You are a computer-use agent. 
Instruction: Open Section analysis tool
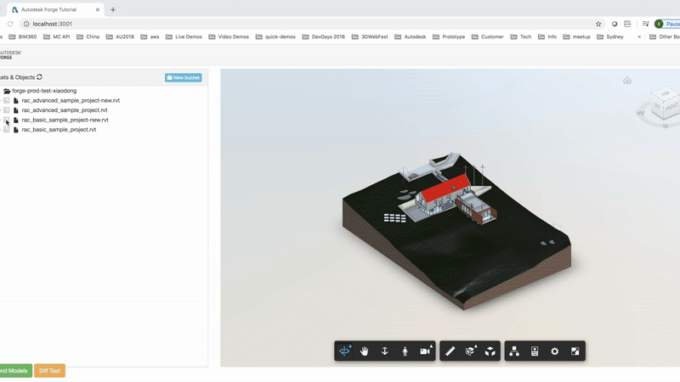(x=471, y=351)
